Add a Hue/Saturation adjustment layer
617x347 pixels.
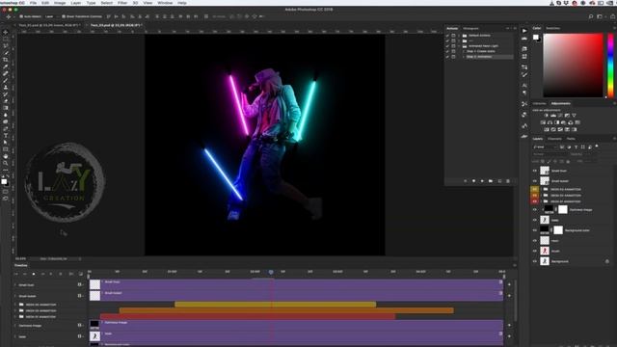pyautogui.click(x=543, y=122)
